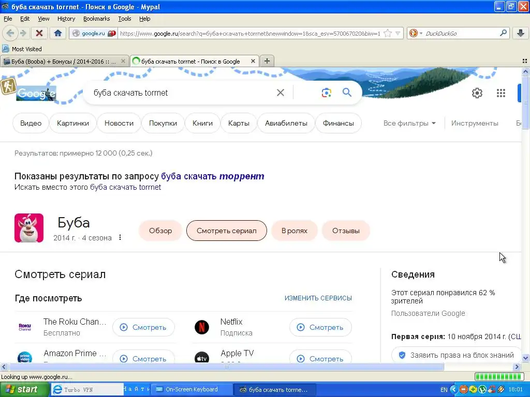Switch to the Буба (Booba) + Бонусы tab
This screenshot has height=397, width=530.
[x=64, y=62]
